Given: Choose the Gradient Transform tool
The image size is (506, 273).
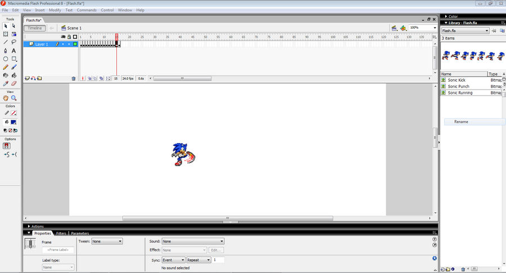Looking at the screenshot, I should coord(13,34).
